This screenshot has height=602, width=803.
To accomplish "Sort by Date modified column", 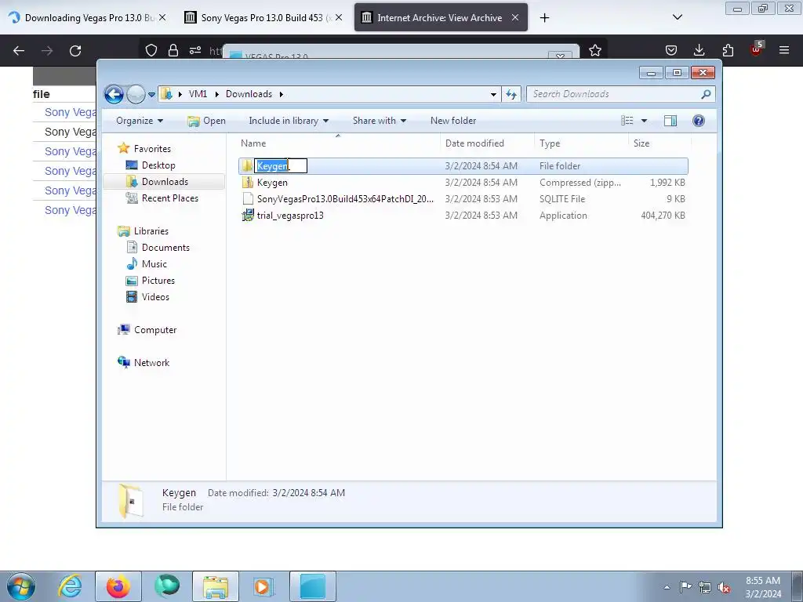I will (486, 143).
